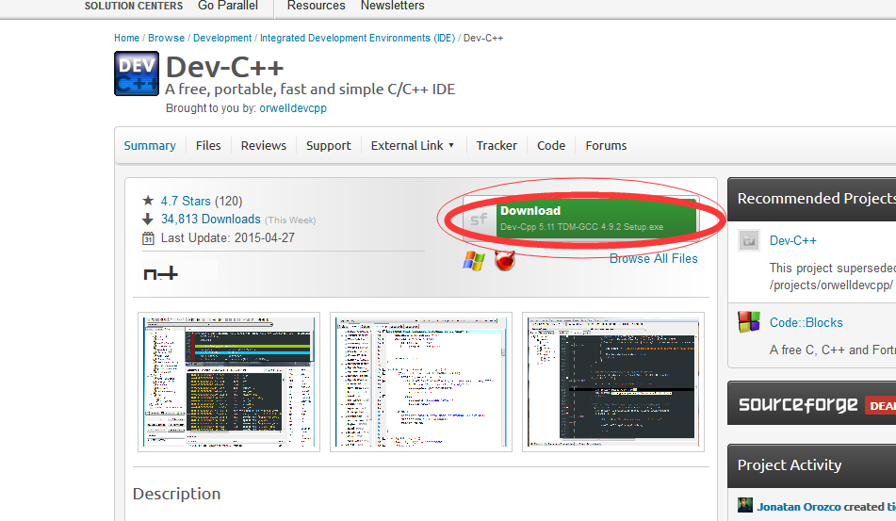Open Jonatan Orozco profile link
Viewport: 896px width, 521px height.
coord(799,507)
